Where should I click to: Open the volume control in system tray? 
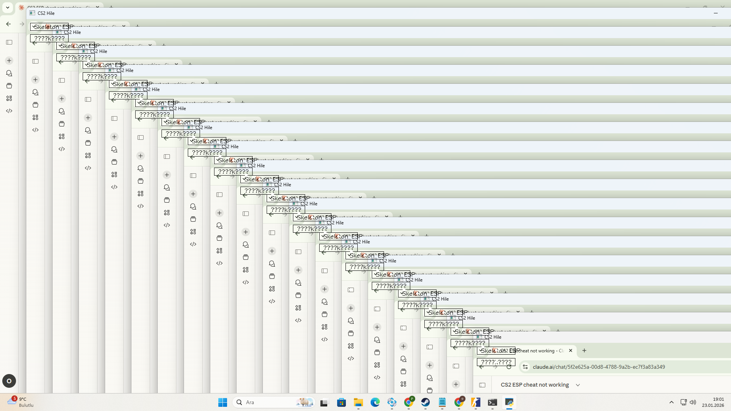[693, 402]
